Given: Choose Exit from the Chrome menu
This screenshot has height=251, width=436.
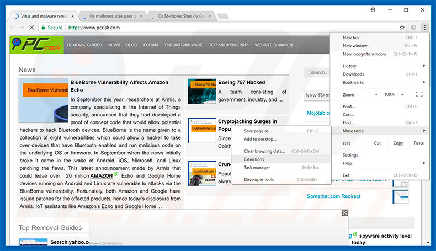Looking at the screenshot, I should click(380, 175).
